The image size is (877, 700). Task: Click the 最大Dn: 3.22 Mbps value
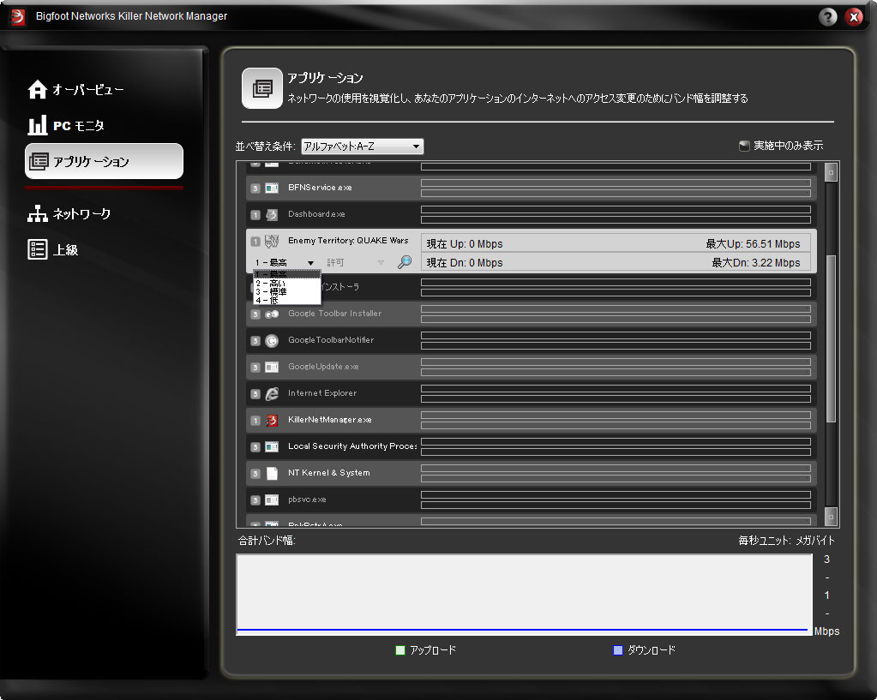[x=755, y=263]
